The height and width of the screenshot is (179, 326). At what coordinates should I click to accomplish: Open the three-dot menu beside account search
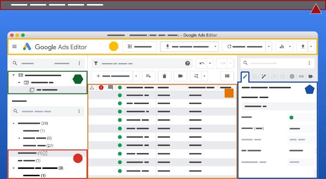coord(79,63)
